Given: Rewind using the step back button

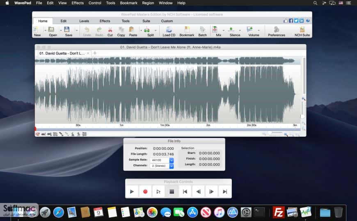Looking at the screenshot, I should (198, 192).
